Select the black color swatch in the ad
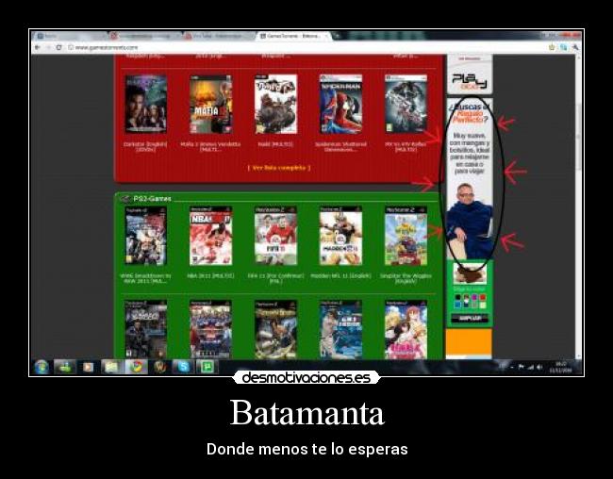This screenshot has height=479, width=613. pos(457,298)
